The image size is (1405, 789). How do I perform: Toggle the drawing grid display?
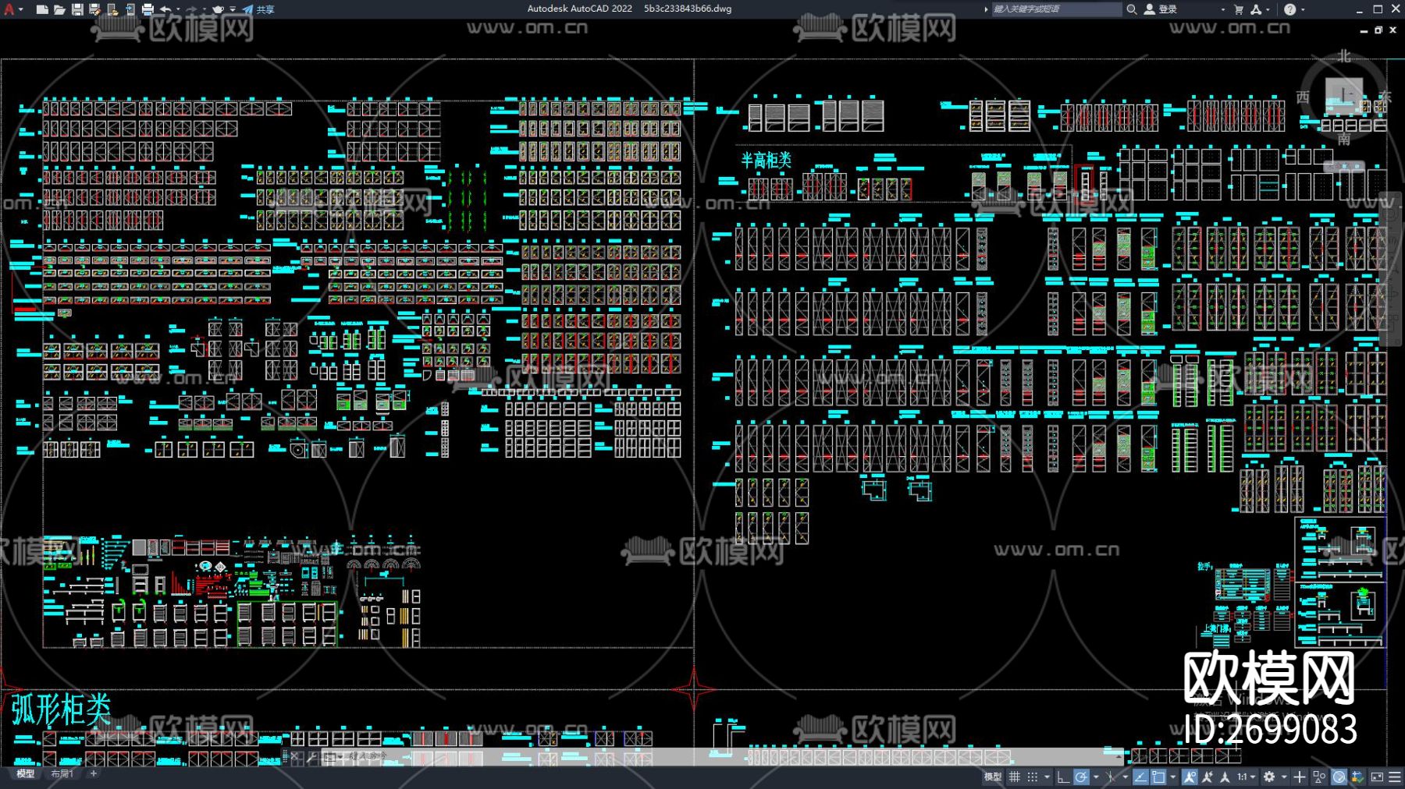pyautogui.click(x=1015, y=777)
